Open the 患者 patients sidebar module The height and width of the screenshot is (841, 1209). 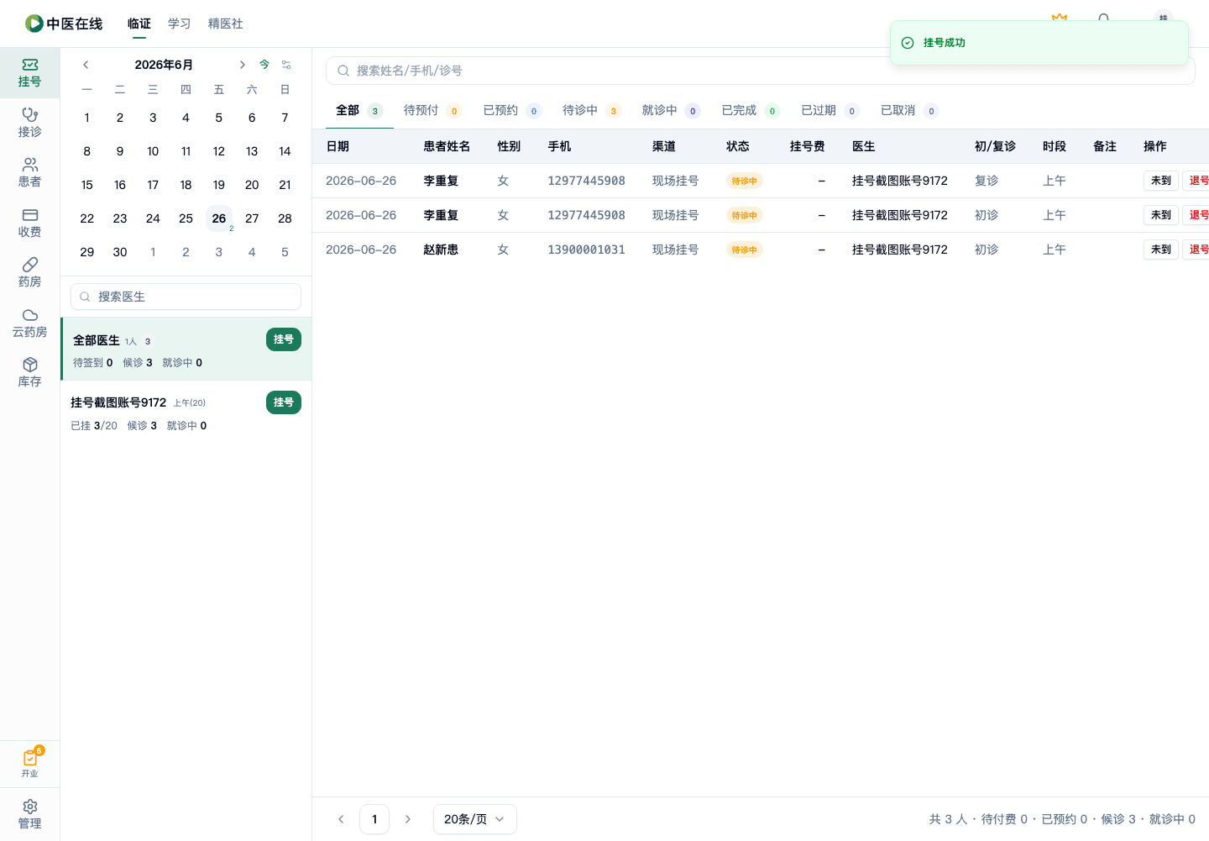[29, 173]
